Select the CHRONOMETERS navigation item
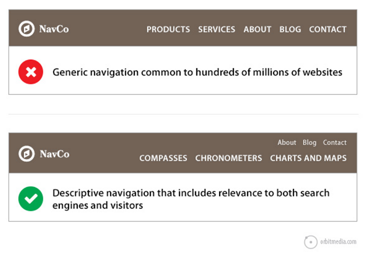Viewport: 367px width, 255px height. tap(229, 158)
